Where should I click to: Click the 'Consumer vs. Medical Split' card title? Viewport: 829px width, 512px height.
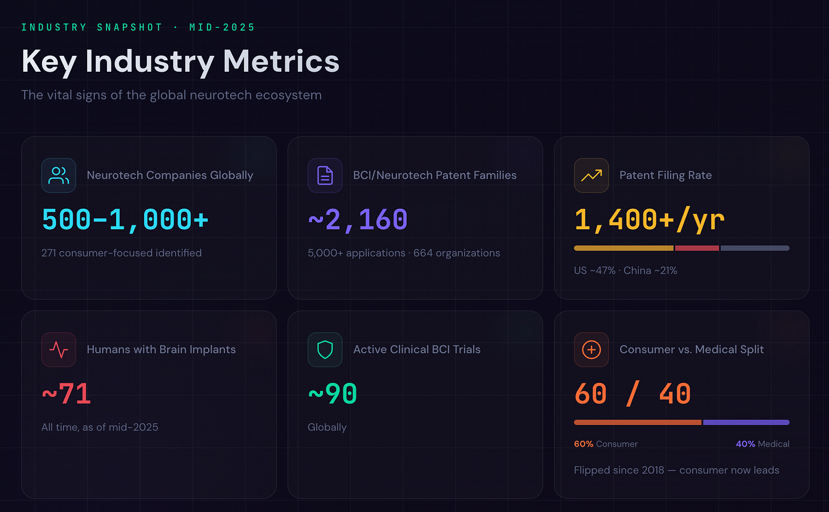[692, 349]
